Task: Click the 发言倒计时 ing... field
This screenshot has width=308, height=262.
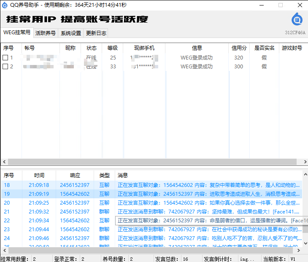Action: pos(249,259)
